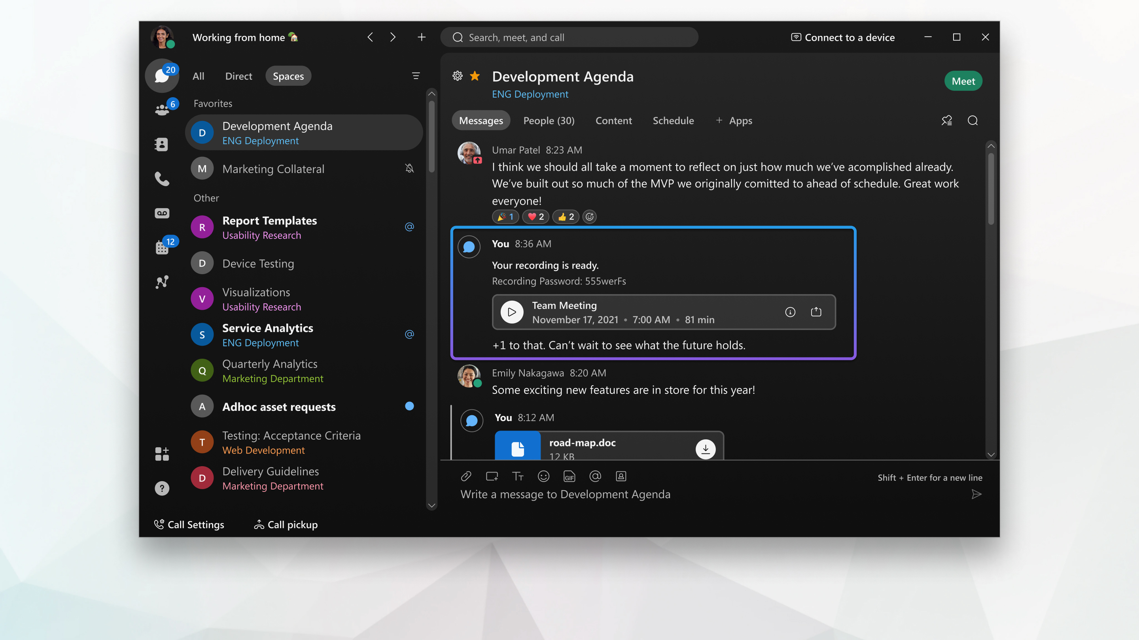Mute notifications for Marketing Collateral
This screenshot has width=1139, height=640.
point(409,168)
